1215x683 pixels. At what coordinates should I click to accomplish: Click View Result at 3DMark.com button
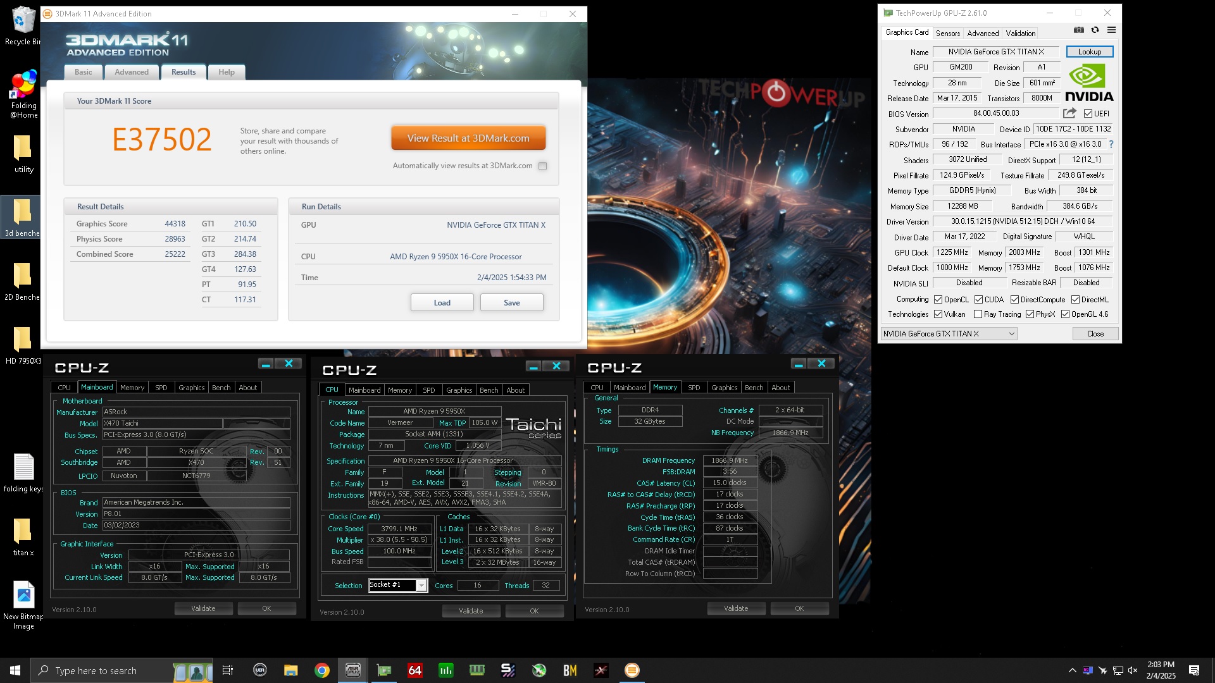point(468,138)
